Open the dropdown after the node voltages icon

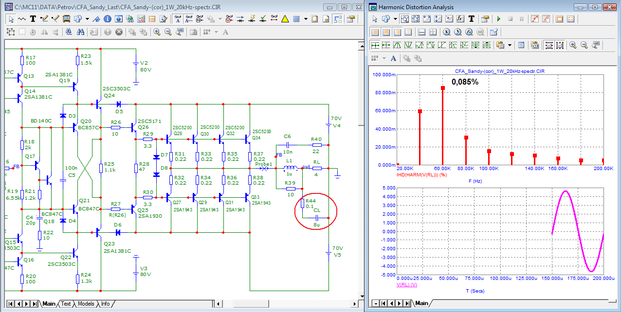[x=219, y=19]
